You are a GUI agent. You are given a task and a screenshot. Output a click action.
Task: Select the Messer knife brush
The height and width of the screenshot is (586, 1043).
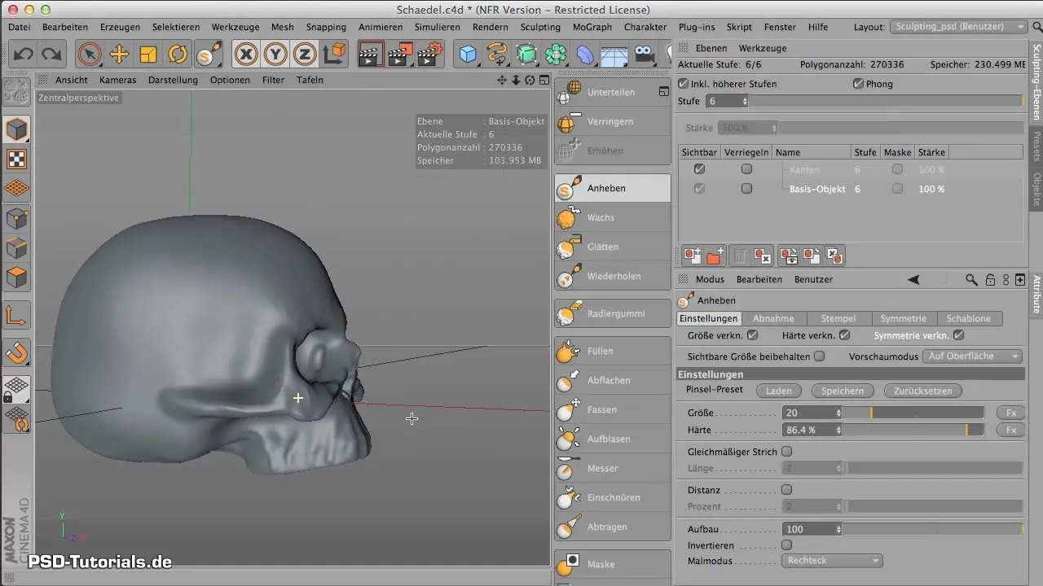point(613,468)
